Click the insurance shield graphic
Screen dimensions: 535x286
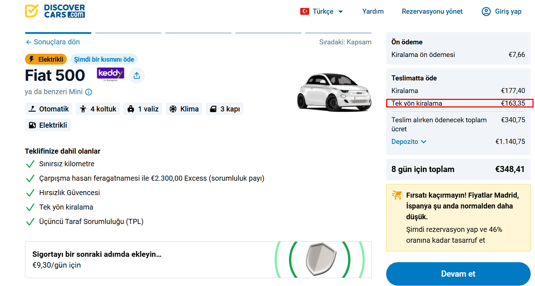(x=321, y=260)
